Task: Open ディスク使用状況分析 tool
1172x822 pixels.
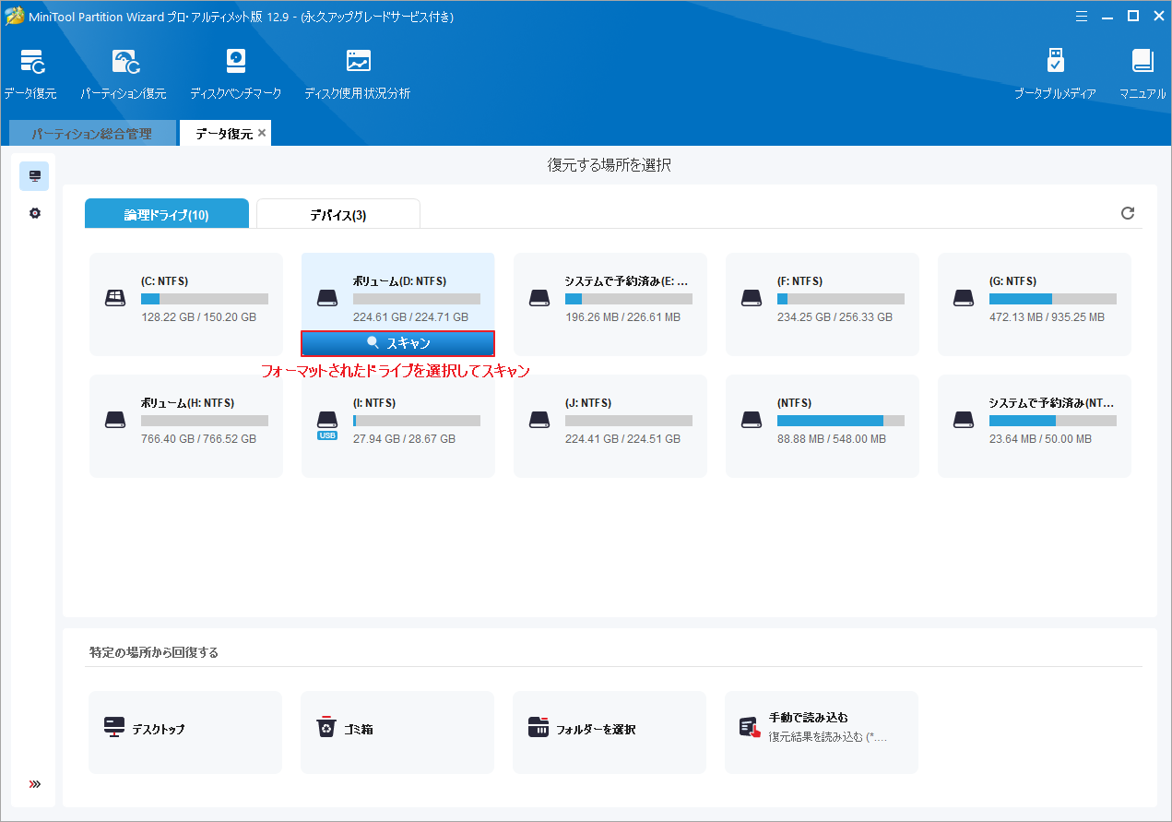Action: click(358, 62)
